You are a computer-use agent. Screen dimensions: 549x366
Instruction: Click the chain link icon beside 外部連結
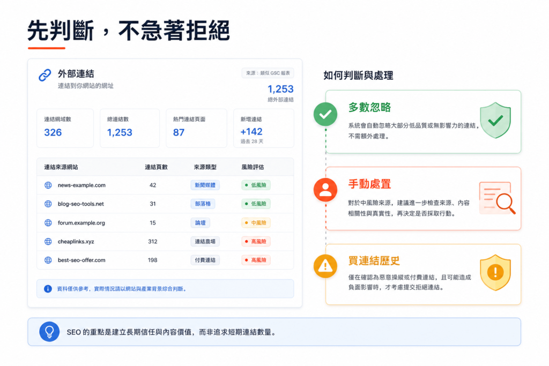coord(45,75)
